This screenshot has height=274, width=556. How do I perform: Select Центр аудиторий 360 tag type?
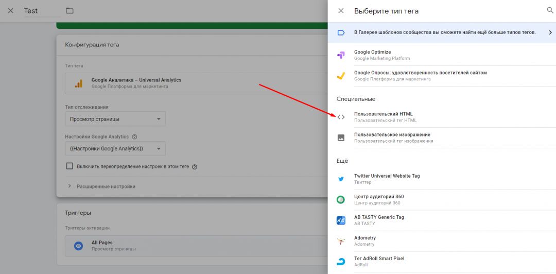coord(442,199)
